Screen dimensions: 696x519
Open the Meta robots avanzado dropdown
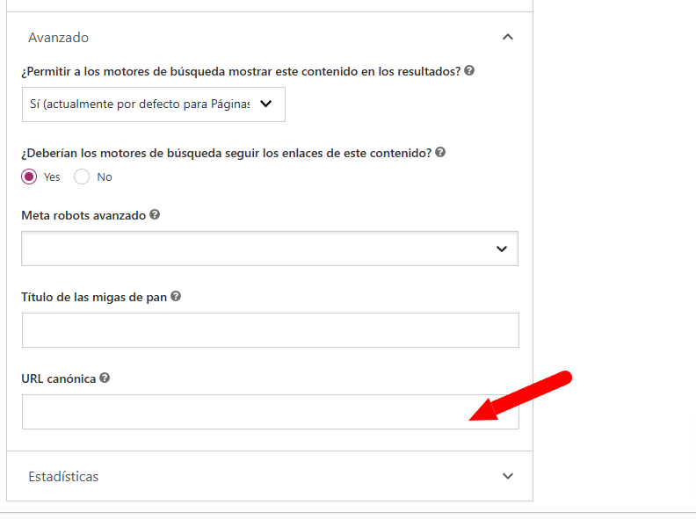(x=270, y=249)
